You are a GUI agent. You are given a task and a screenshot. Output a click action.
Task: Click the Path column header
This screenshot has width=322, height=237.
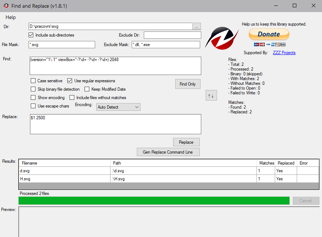click(183, 163)
